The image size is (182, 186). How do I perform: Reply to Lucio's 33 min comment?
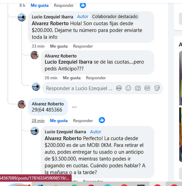pos(83,46)
